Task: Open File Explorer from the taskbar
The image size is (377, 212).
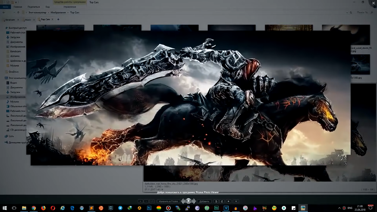Action: click(24, 208)
